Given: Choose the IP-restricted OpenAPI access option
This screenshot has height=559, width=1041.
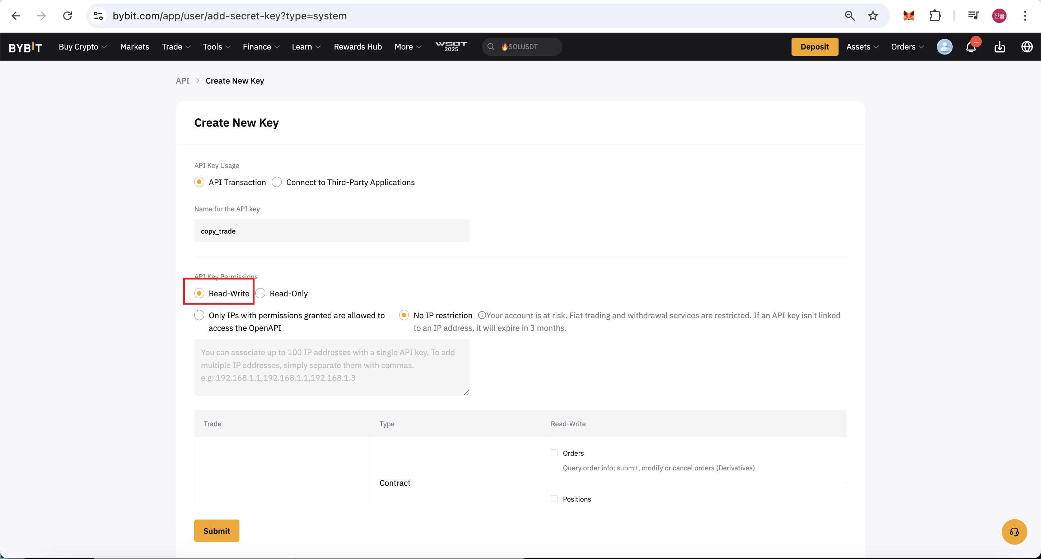Looking at the screenshot, I should click(x=199, y=315).
